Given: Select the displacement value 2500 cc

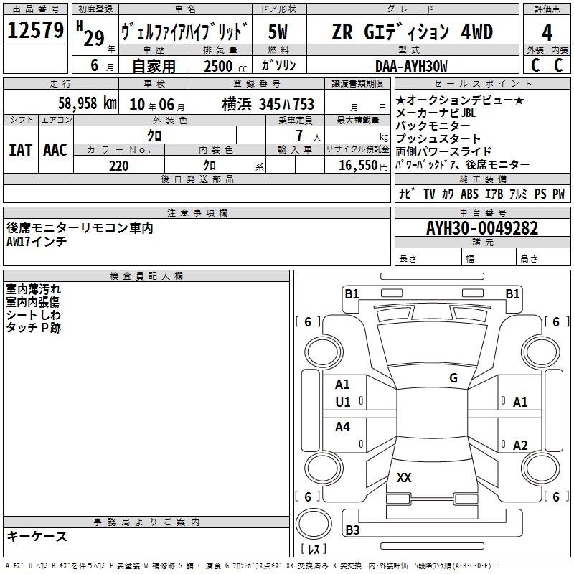Looking at the screenshot, I should coord(225,66).
